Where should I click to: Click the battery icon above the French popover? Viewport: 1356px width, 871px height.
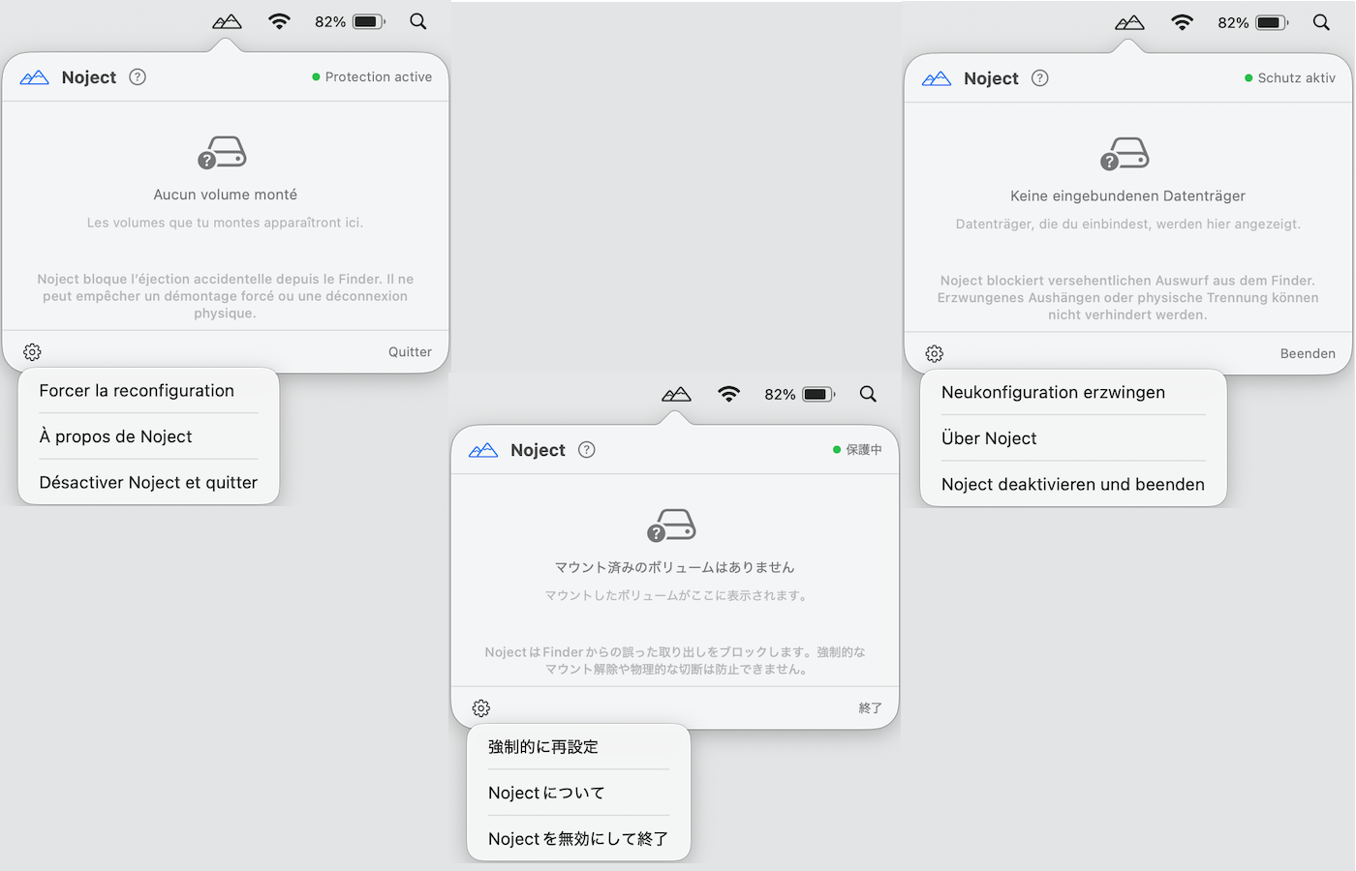point(369,21)
